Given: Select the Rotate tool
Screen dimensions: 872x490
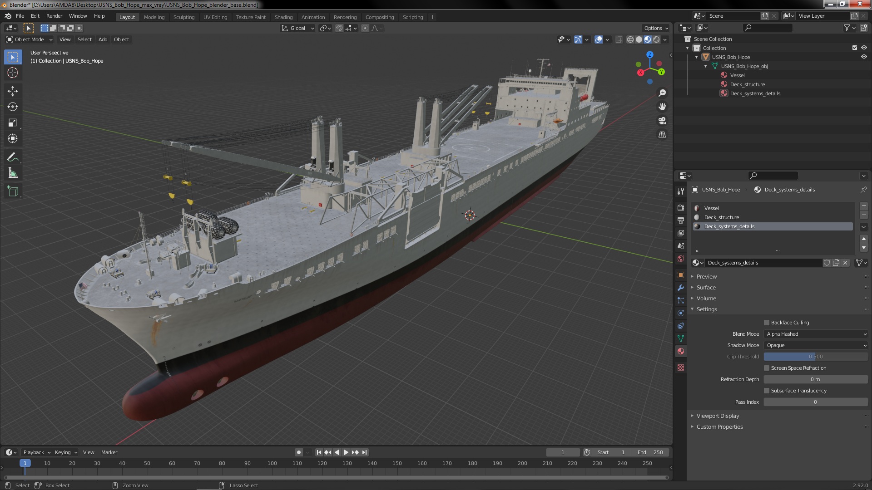Looking at the screenshot, I should point(13,107).
